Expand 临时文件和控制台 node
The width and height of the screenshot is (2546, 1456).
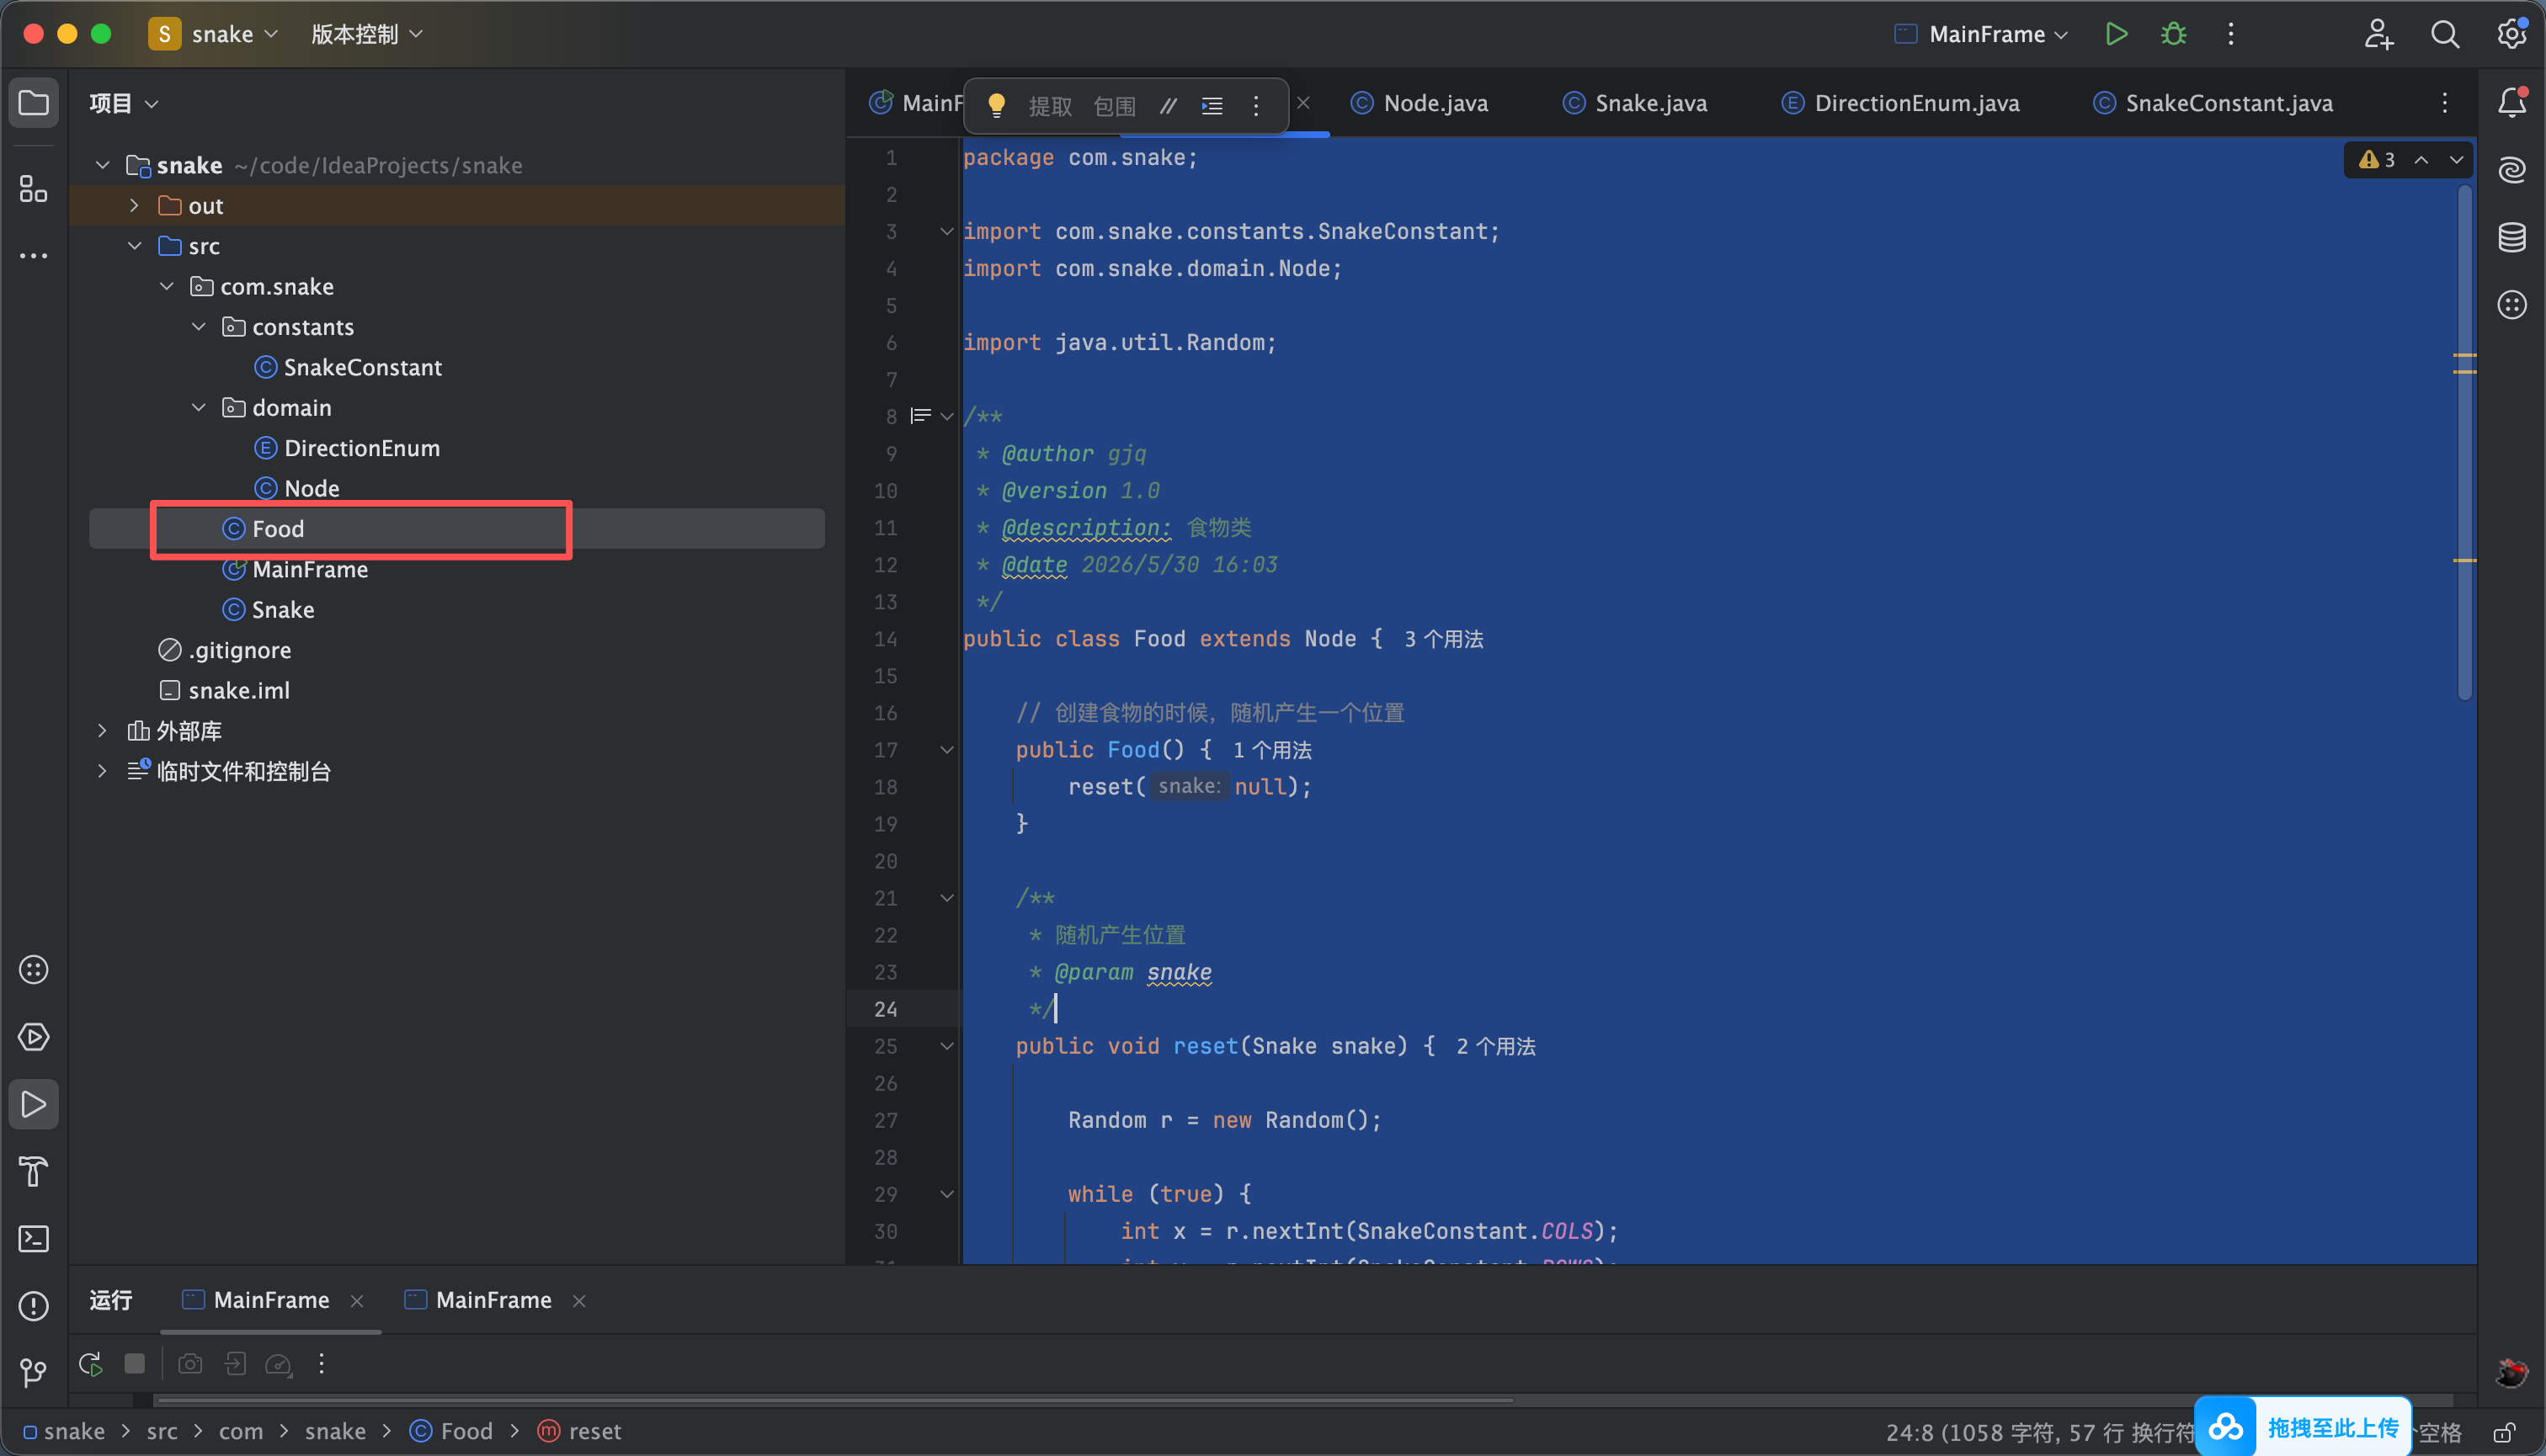point(102,771)
